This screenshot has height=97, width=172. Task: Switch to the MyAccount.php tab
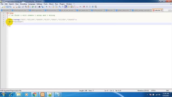click(x=51, y=10)
